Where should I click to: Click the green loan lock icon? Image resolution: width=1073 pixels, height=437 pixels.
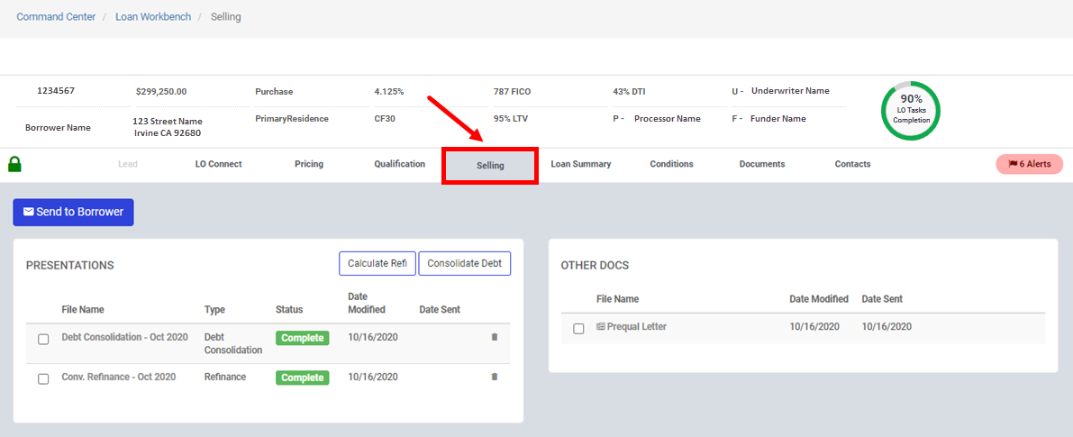pos(14,164)
